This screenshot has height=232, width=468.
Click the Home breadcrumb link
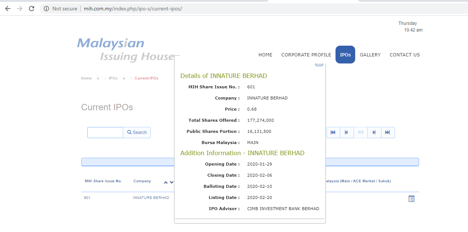pos(86,78)
